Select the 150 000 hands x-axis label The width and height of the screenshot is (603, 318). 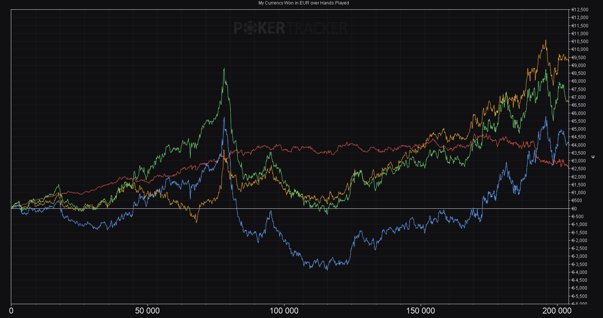pyautogui.click(x=421, y=311)
